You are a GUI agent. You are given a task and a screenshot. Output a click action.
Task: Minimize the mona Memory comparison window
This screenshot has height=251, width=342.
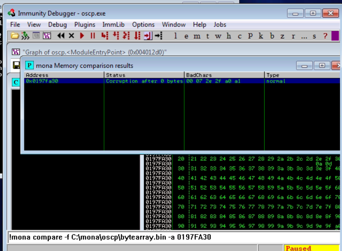pos(304,66)
